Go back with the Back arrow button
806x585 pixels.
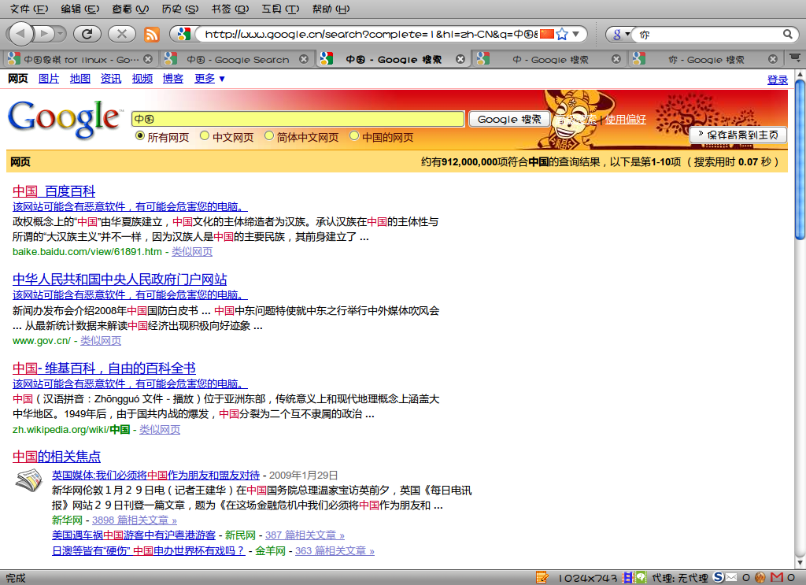pyautogui.click(x=20, y=34)
